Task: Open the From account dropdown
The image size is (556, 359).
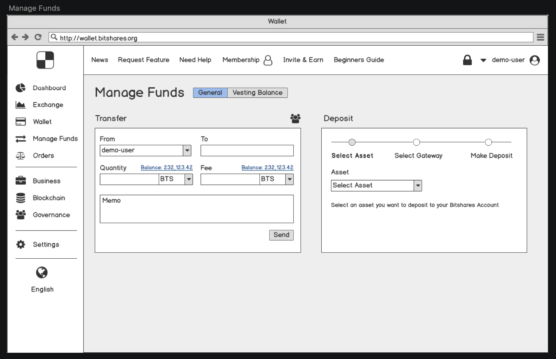Action: pos(187,151)
